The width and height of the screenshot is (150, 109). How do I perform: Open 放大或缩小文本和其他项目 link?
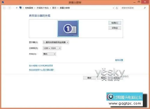coord(41,66)
